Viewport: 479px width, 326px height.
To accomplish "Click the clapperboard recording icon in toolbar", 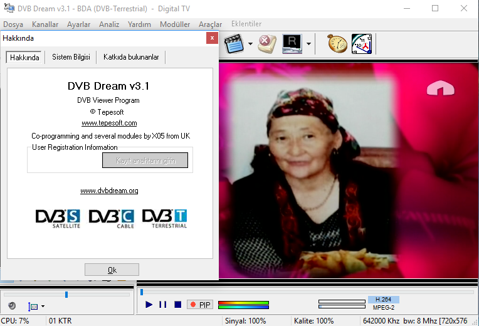I will tap(234, 44).
